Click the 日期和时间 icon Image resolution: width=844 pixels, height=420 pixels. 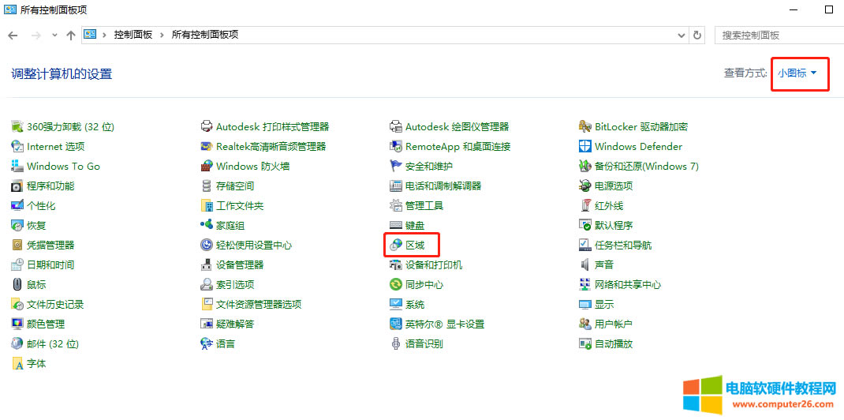click(18, 265)
